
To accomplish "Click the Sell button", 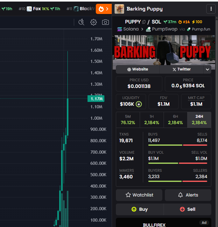I will pyautogui.click(x=187, y=209).
